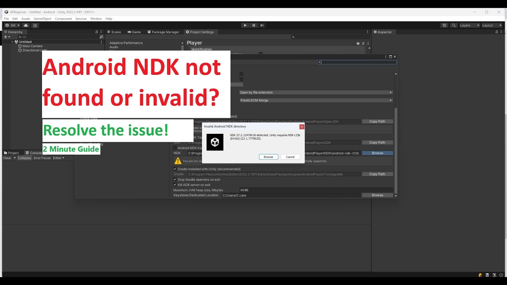Switch to the Console tab
The height and width of the screenshot is (285, 507).
34,153
